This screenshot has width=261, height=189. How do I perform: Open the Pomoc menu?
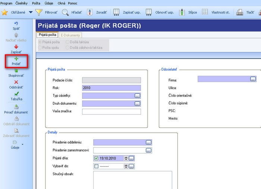(73, 3)
